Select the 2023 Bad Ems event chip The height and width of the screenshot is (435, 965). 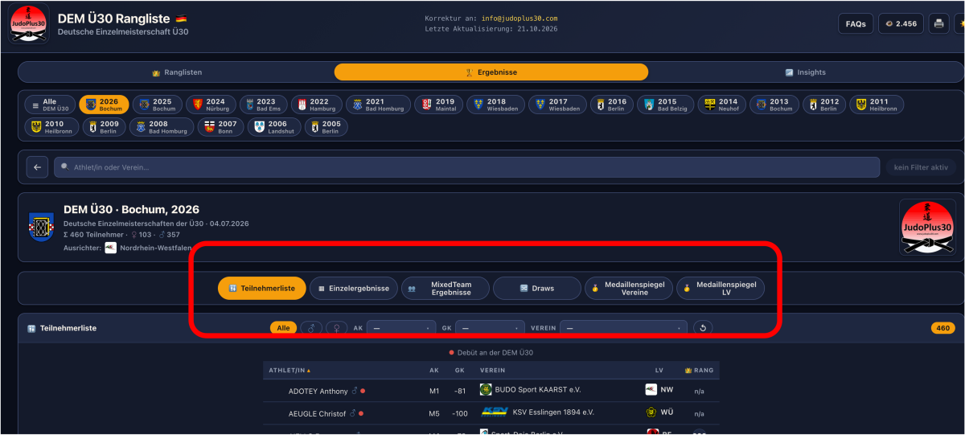(x=262, y=105)
